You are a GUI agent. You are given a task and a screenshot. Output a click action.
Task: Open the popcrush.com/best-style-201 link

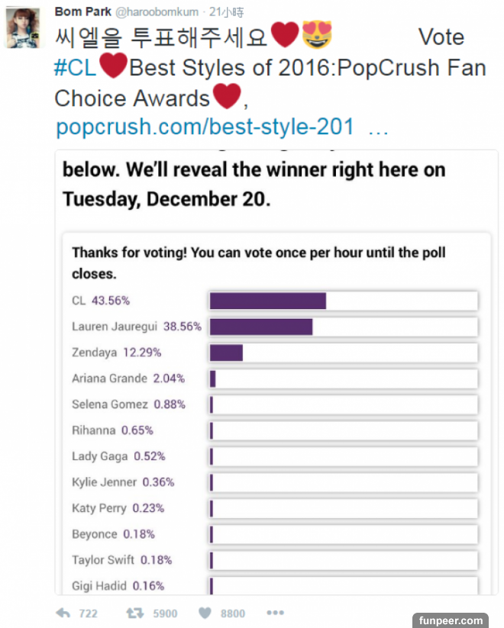click(205, 127)
